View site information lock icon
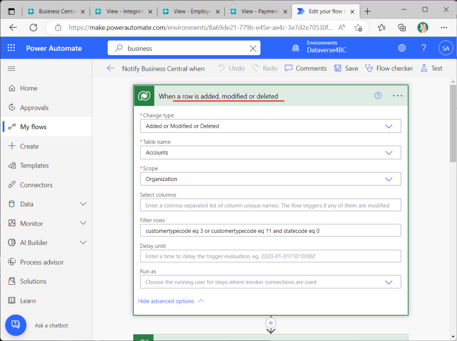This screenshot has height=341, width=457. click(58, 28)
